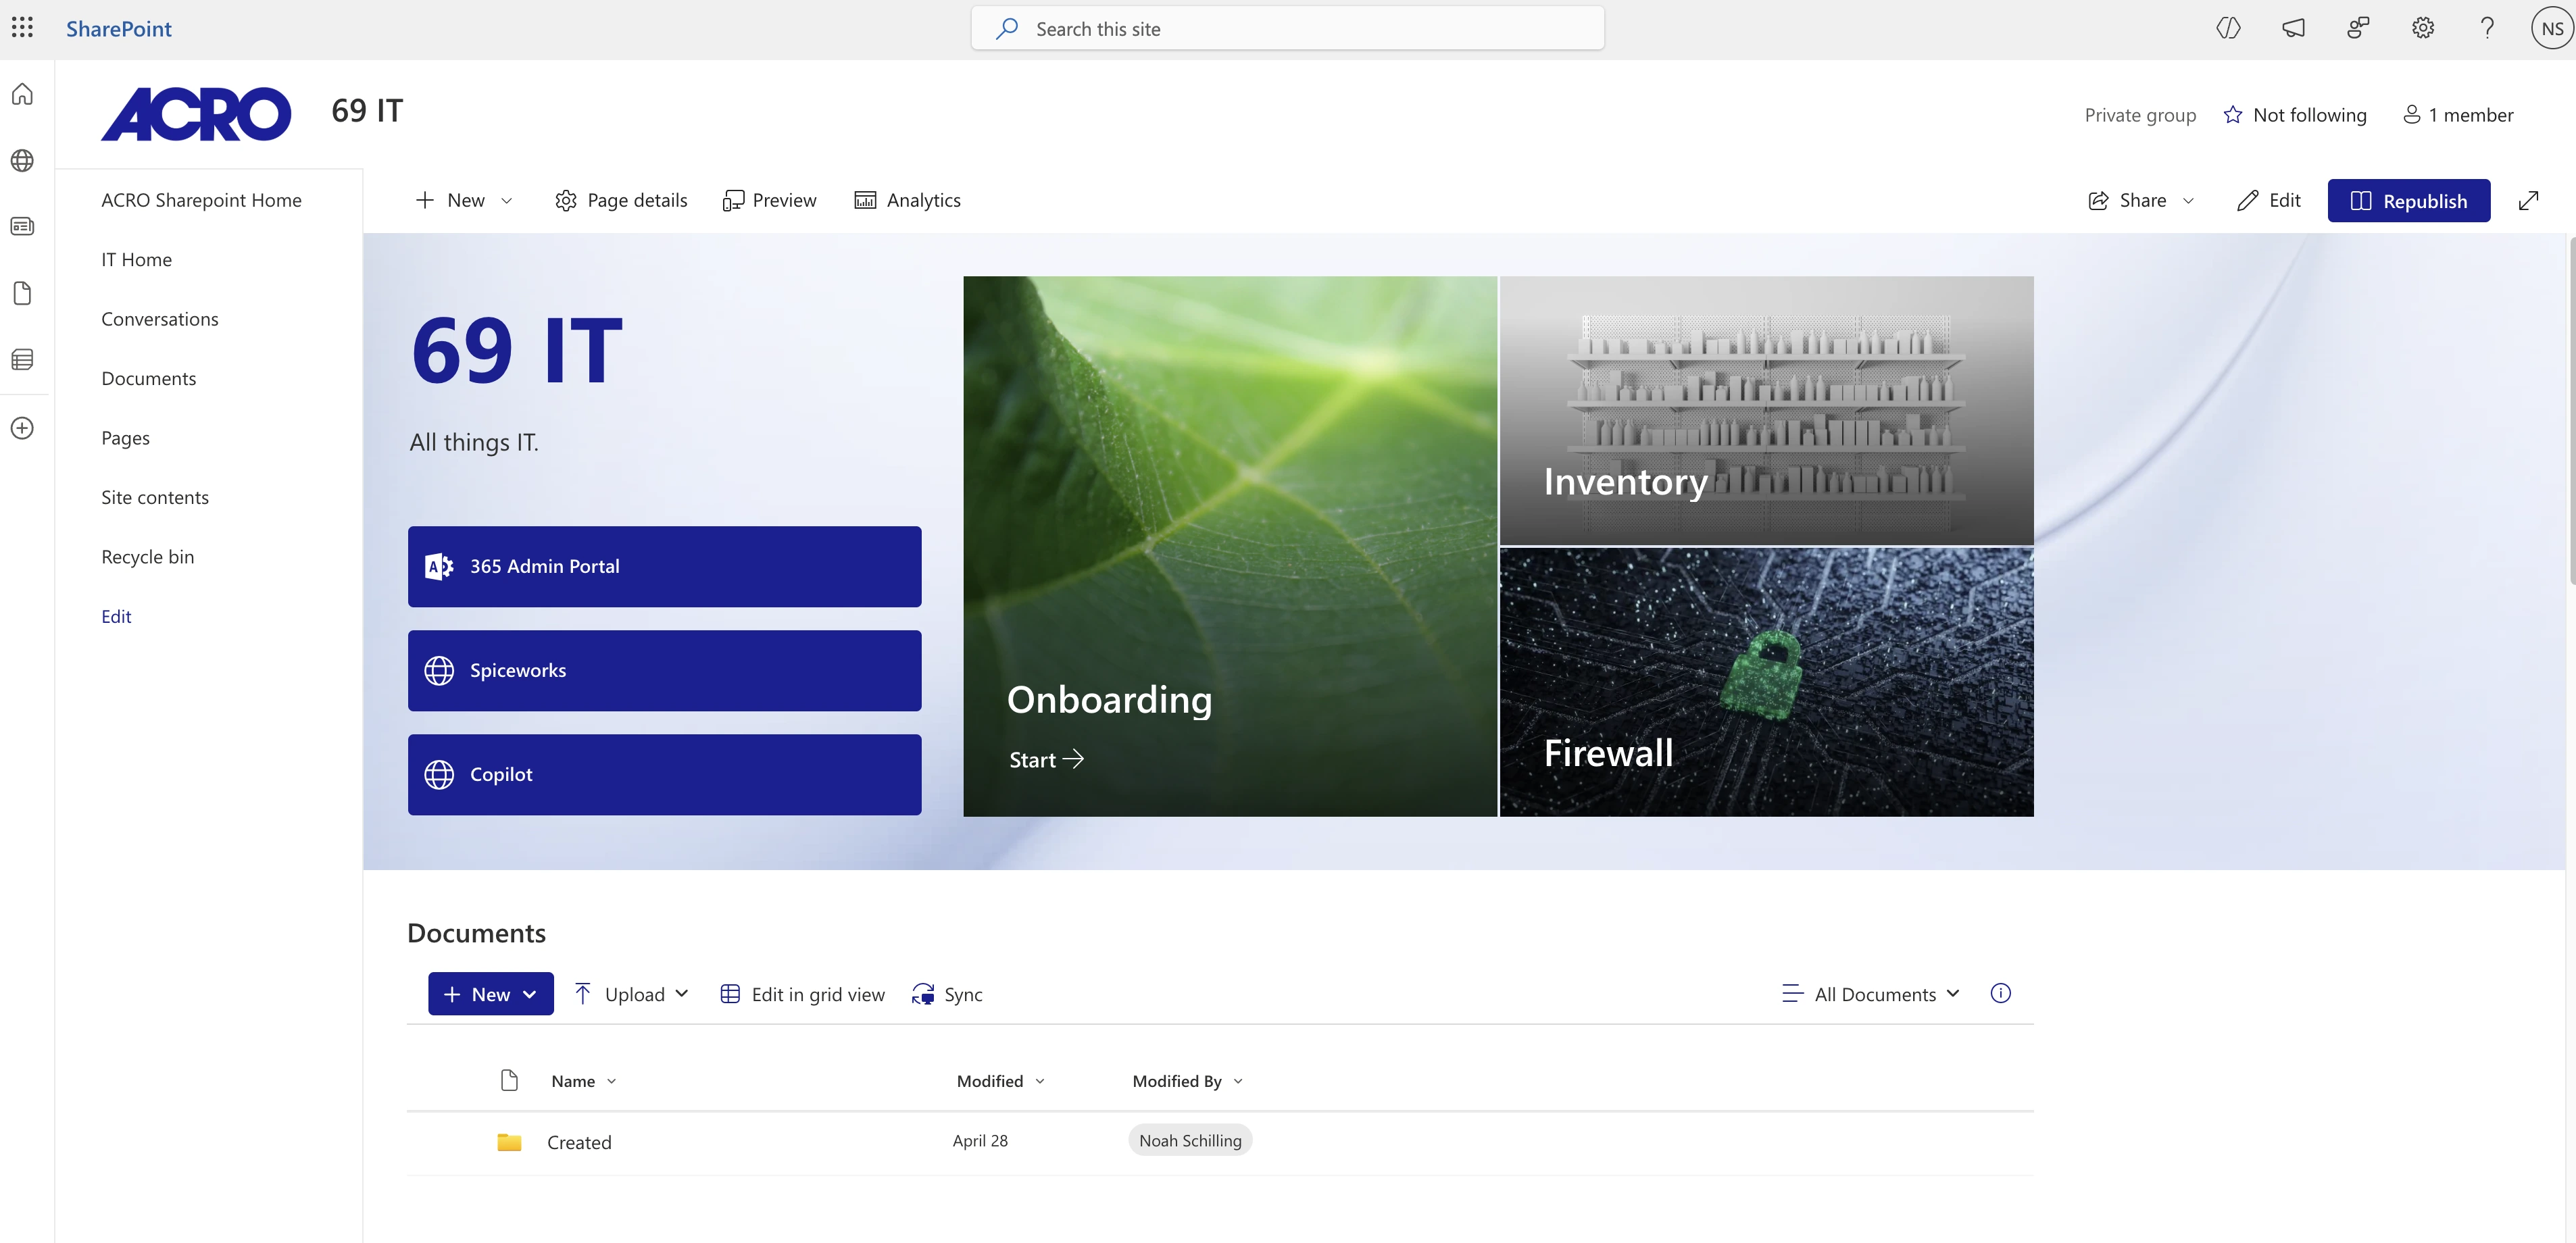The image size is (2576, 1243).
Task: Click the Noah Schilling person chip
Action: [x=1190, y=1140]
